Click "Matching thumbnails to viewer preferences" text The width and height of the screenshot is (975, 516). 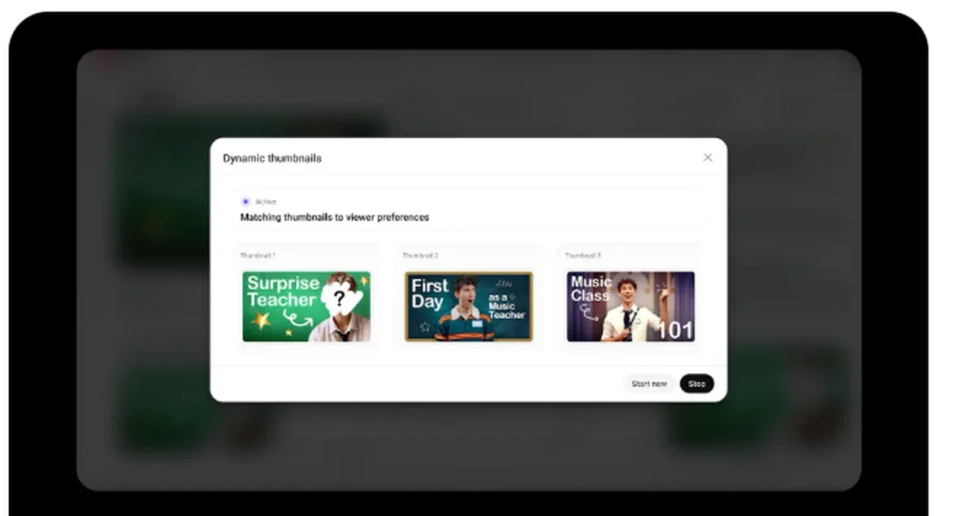coord(335,218)
